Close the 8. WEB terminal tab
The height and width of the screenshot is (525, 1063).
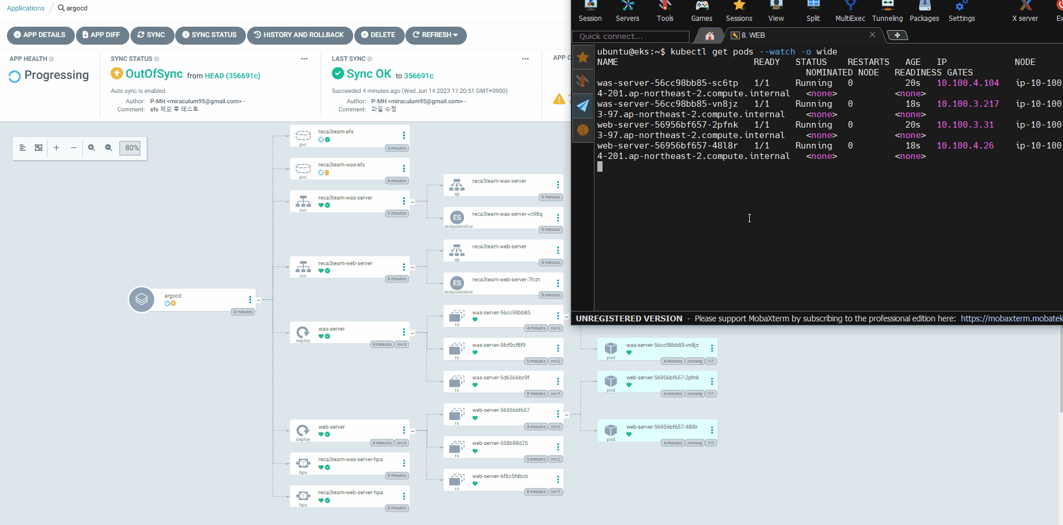click(x=872, y=35)
